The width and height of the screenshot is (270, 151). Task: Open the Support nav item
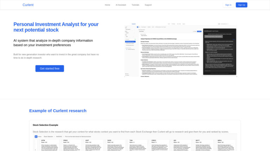pos(148,5)
